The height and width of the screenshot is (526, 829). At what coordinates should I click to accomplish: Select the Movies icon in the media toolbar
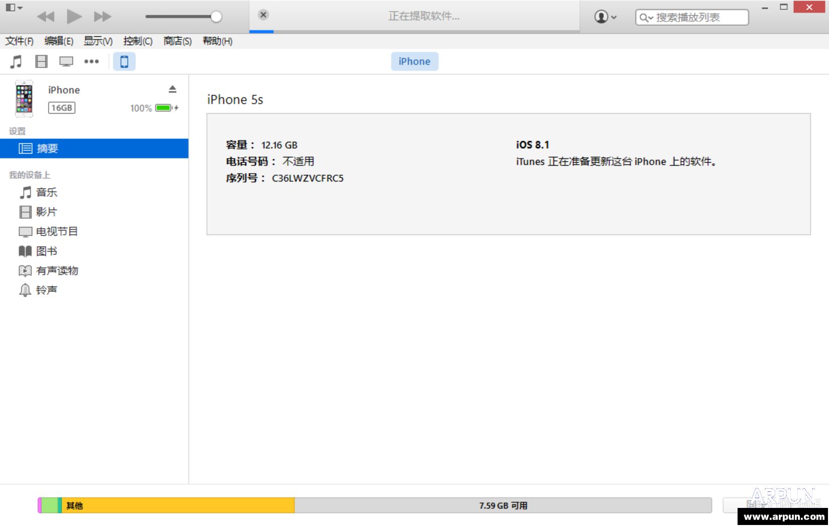click(41, 61)
